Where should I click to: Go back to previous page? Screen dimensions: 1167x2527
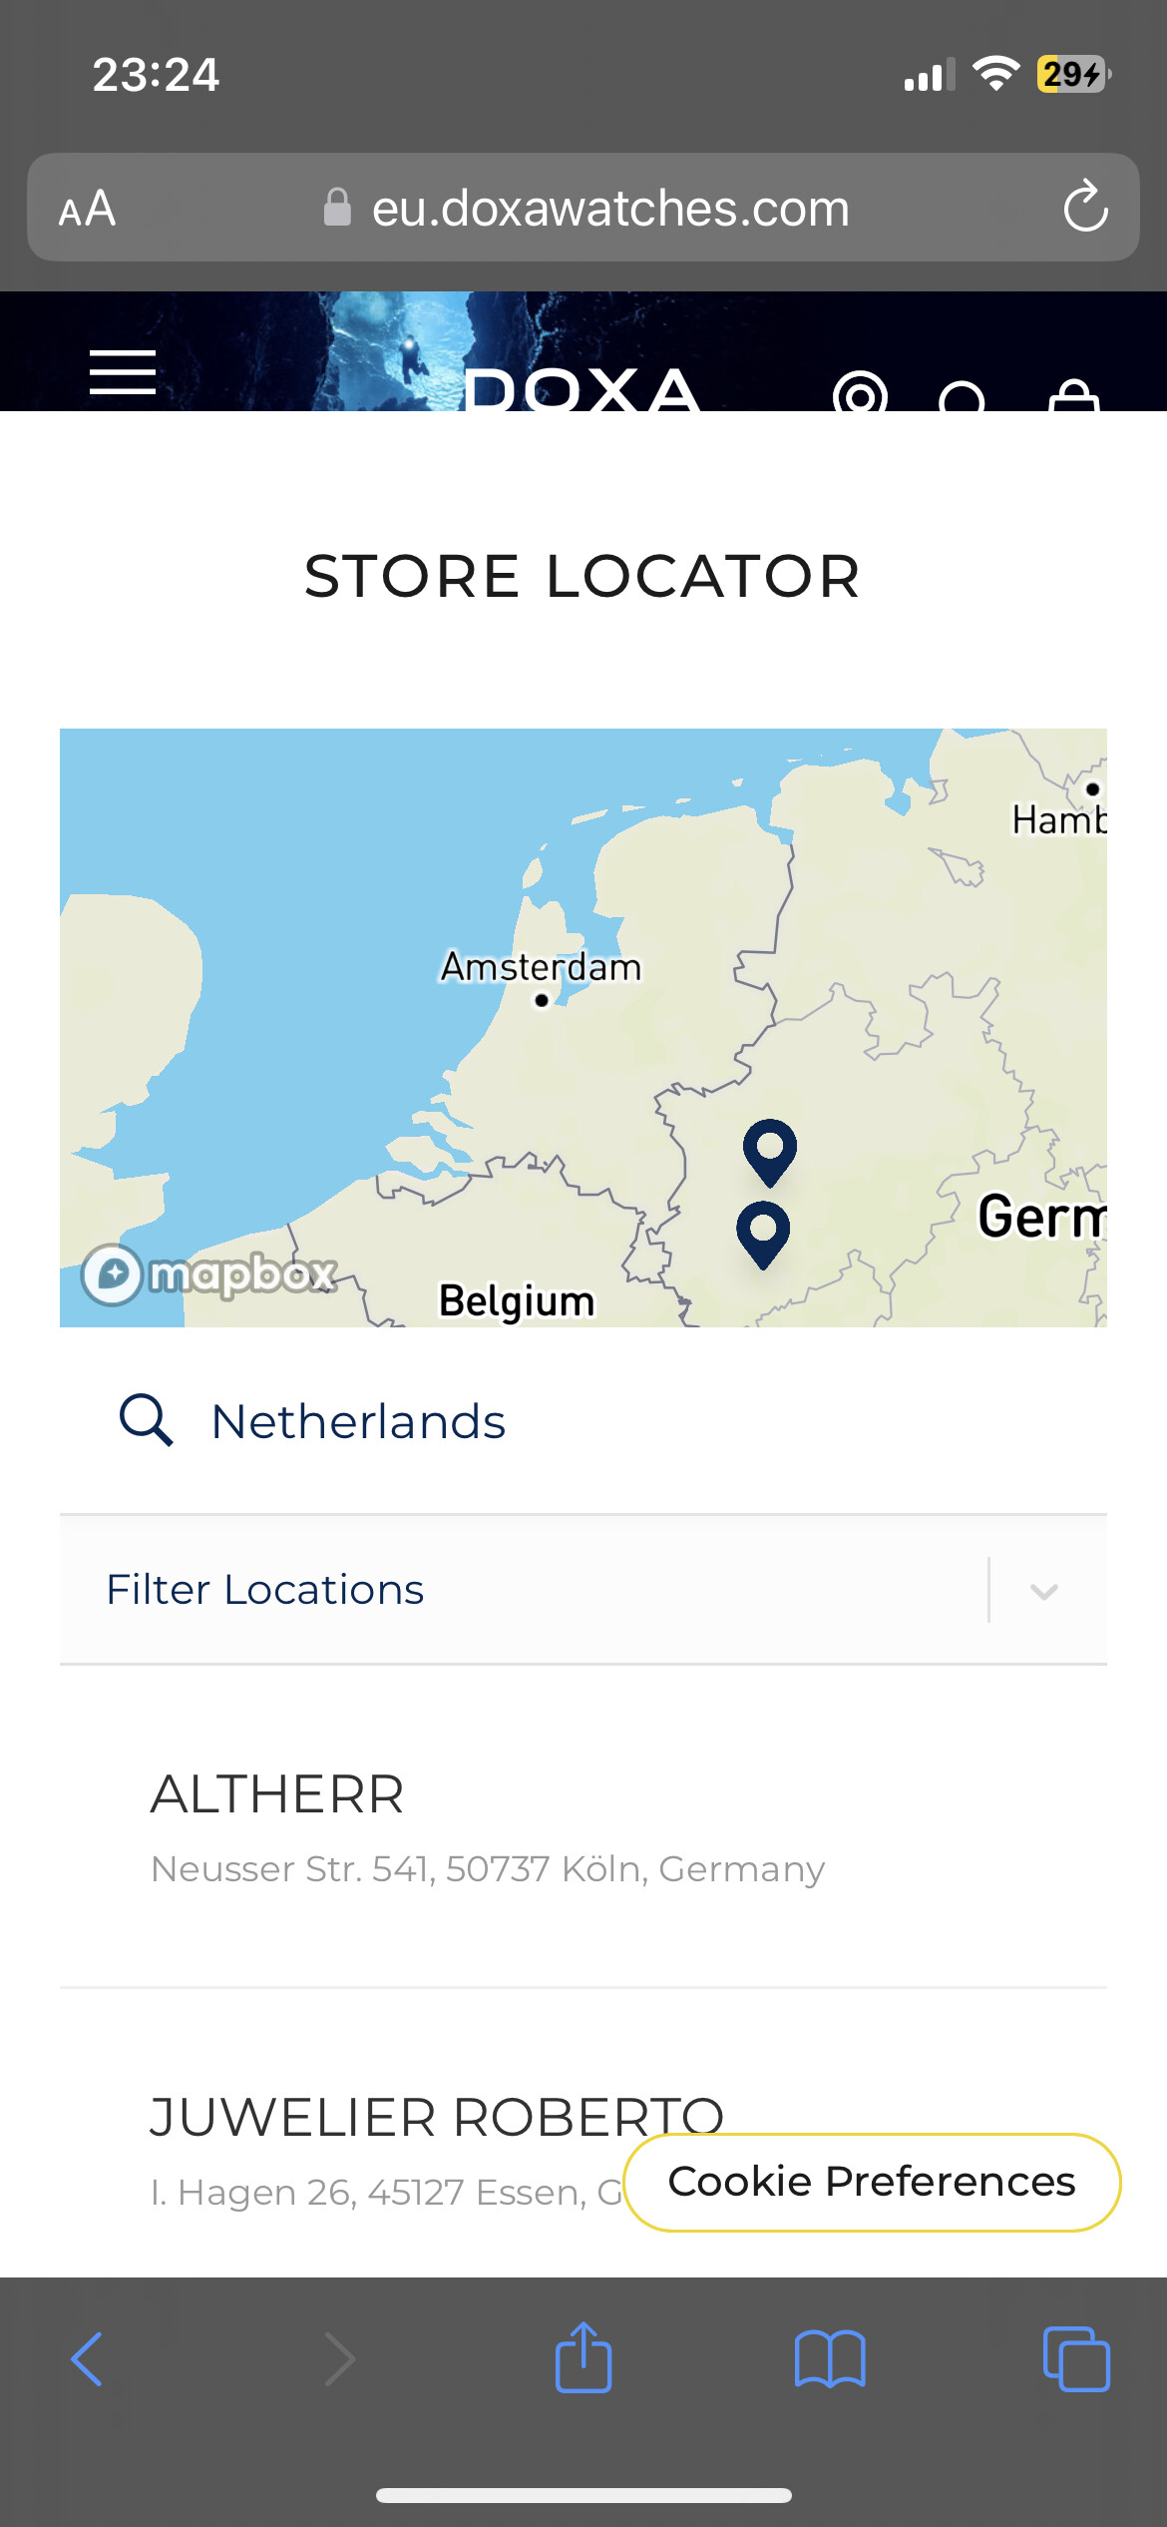point(88,2359)
